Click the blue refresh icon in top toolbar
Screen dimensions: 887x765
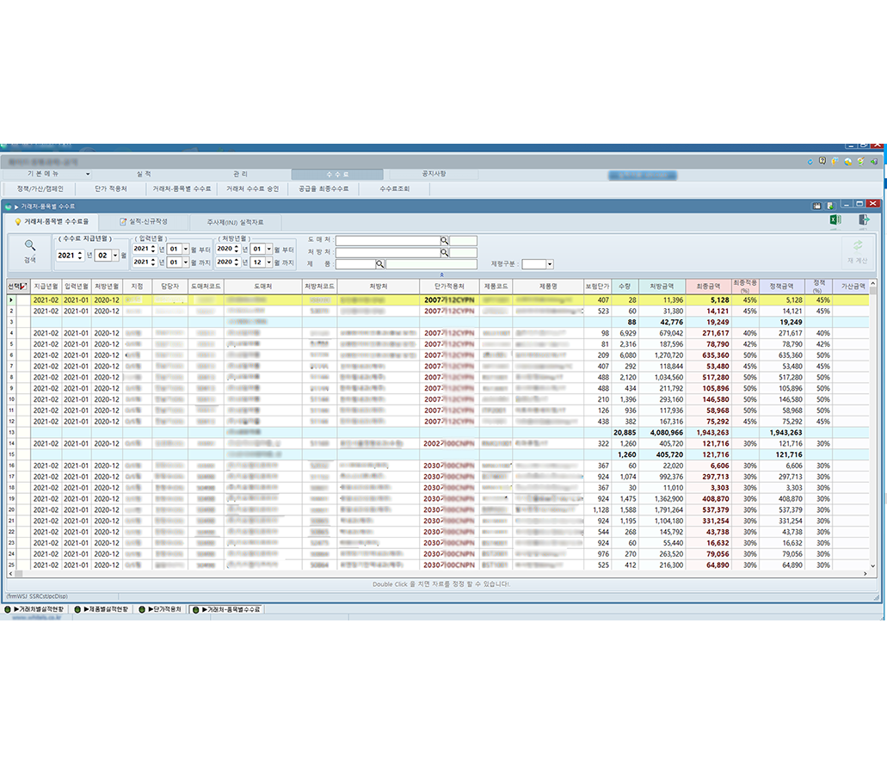(810, 161)
